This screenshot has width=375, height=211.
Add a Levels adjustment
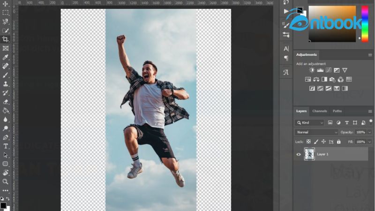coord(320,70)
